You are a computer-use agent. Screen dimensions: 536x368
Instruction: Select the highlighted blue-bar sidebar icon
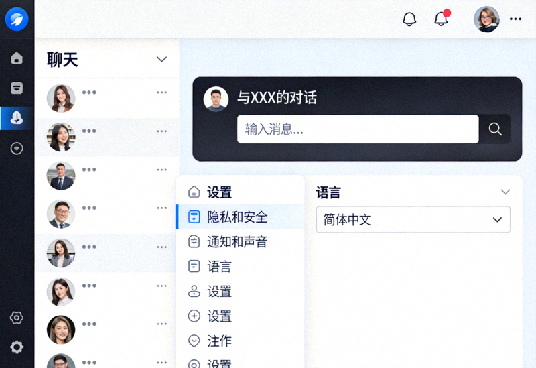pyautogui.click(x=17, y=118)
